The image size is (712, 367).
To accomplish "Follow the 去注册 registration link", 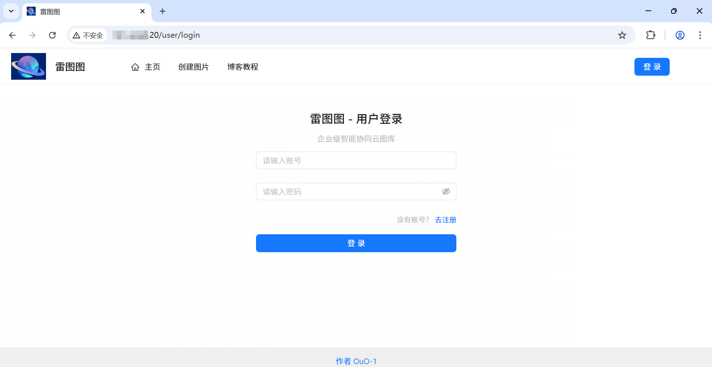I will coord(445,220).
